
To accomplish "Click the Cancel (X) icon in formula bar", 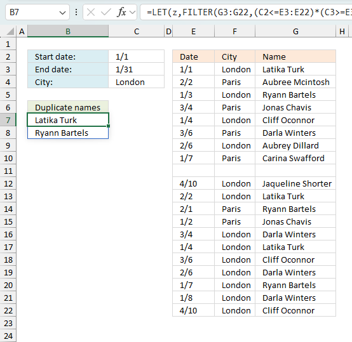I will click(91, 12).
